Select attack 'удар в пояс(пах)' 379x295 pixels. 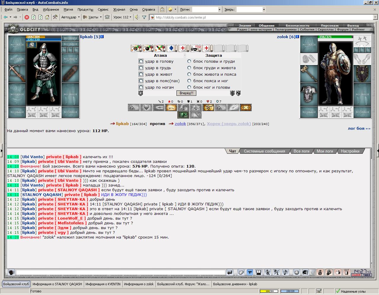coord(141,81)
